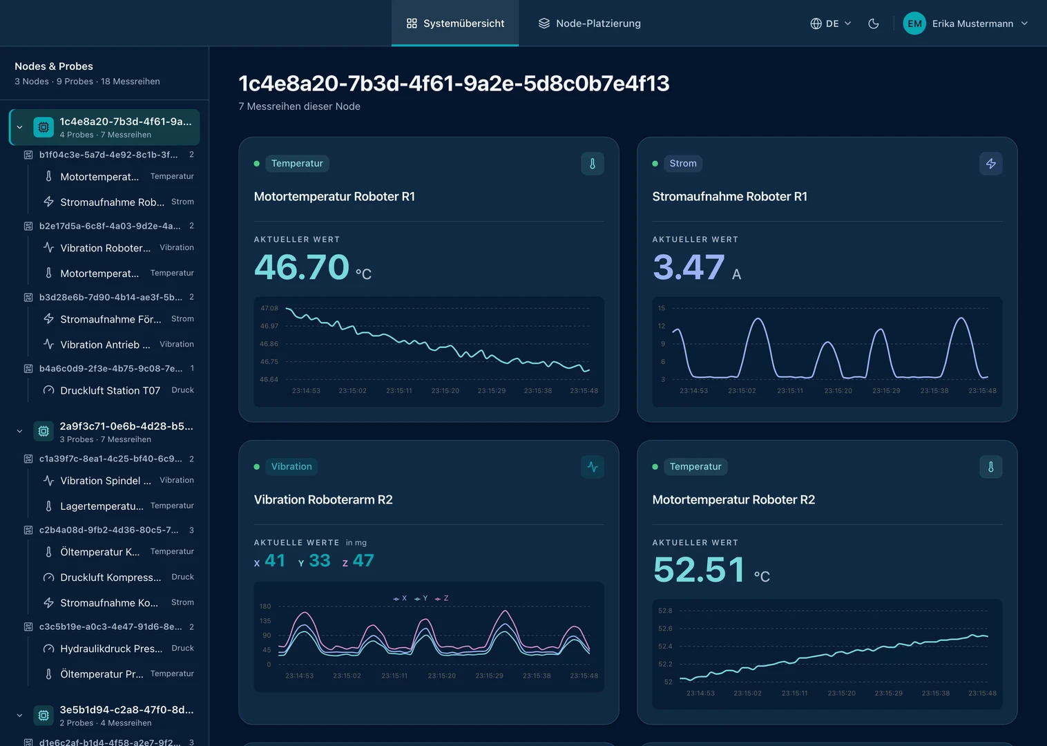The image size is (1047, 746).
Task: Open the DE language dropdown
Action: point(831,23)
